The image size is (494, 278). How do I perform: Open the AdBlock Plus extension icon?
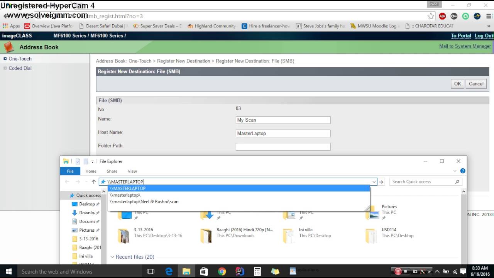442,16
